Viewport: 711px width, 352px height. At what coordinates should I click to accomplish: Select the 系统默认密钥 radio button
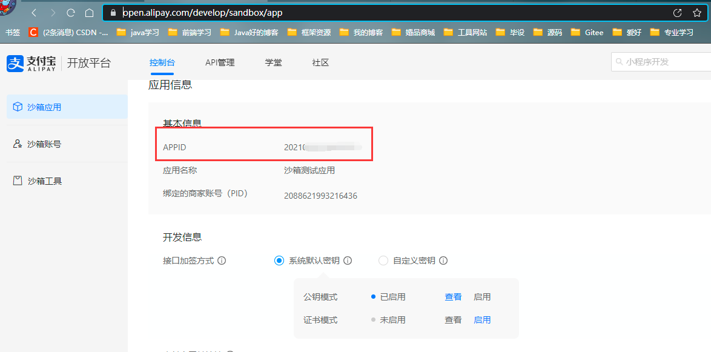(279, 261)
